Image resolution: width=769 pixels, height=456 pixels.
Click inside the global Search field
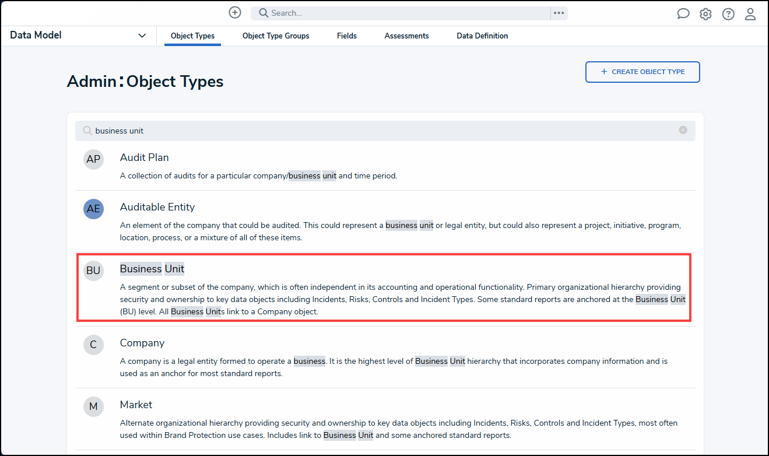[379, 12]
